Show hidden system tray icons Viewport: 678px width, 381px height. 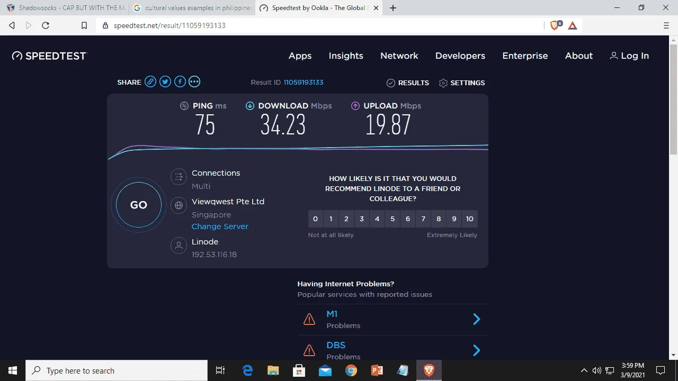click(x=584, y=370)
